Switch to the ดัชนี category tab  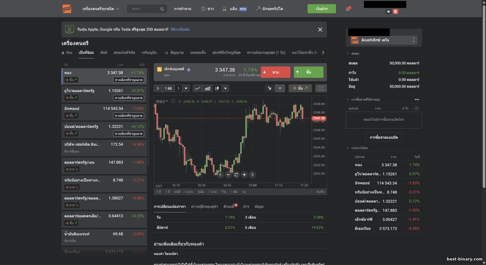104,52
